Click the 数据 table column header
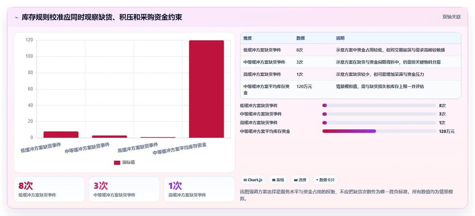 click(x=300, y=38)
